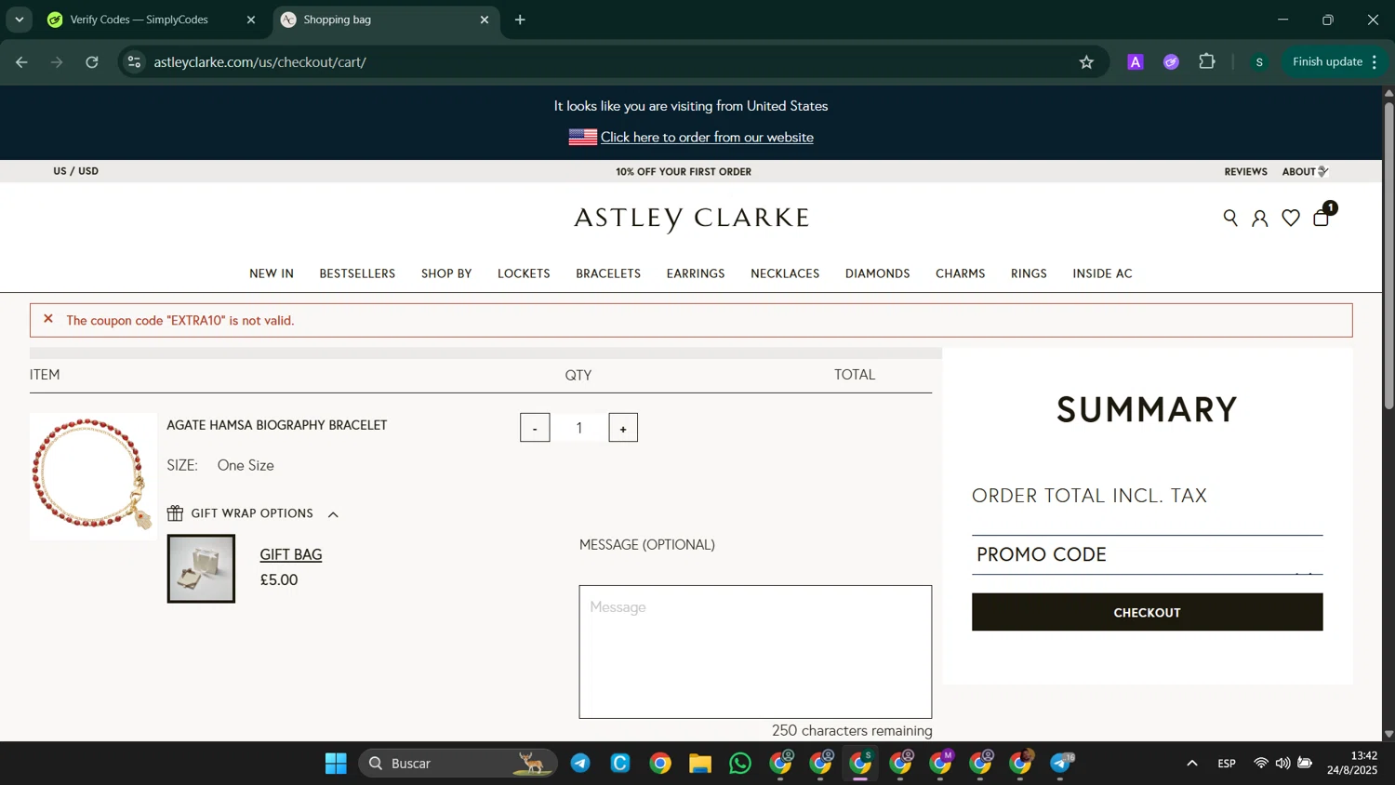Open battery status tray icon
This screenshot has height=785, width=1395.
[x=1306, y=764]
